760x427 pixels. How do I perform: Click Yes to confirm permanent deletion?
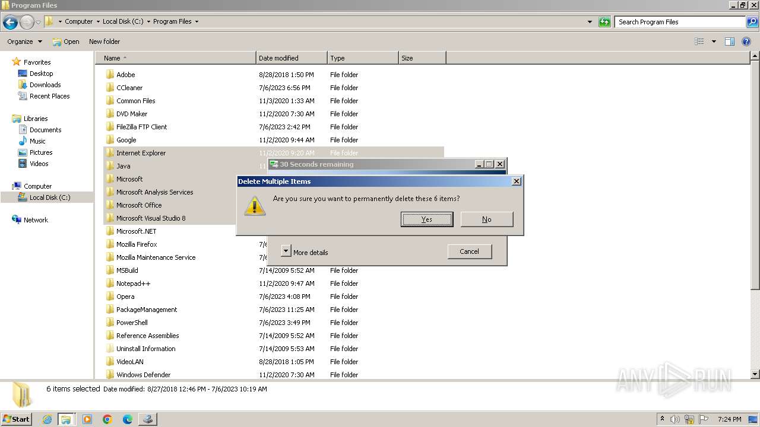click(x=427, y=219)
